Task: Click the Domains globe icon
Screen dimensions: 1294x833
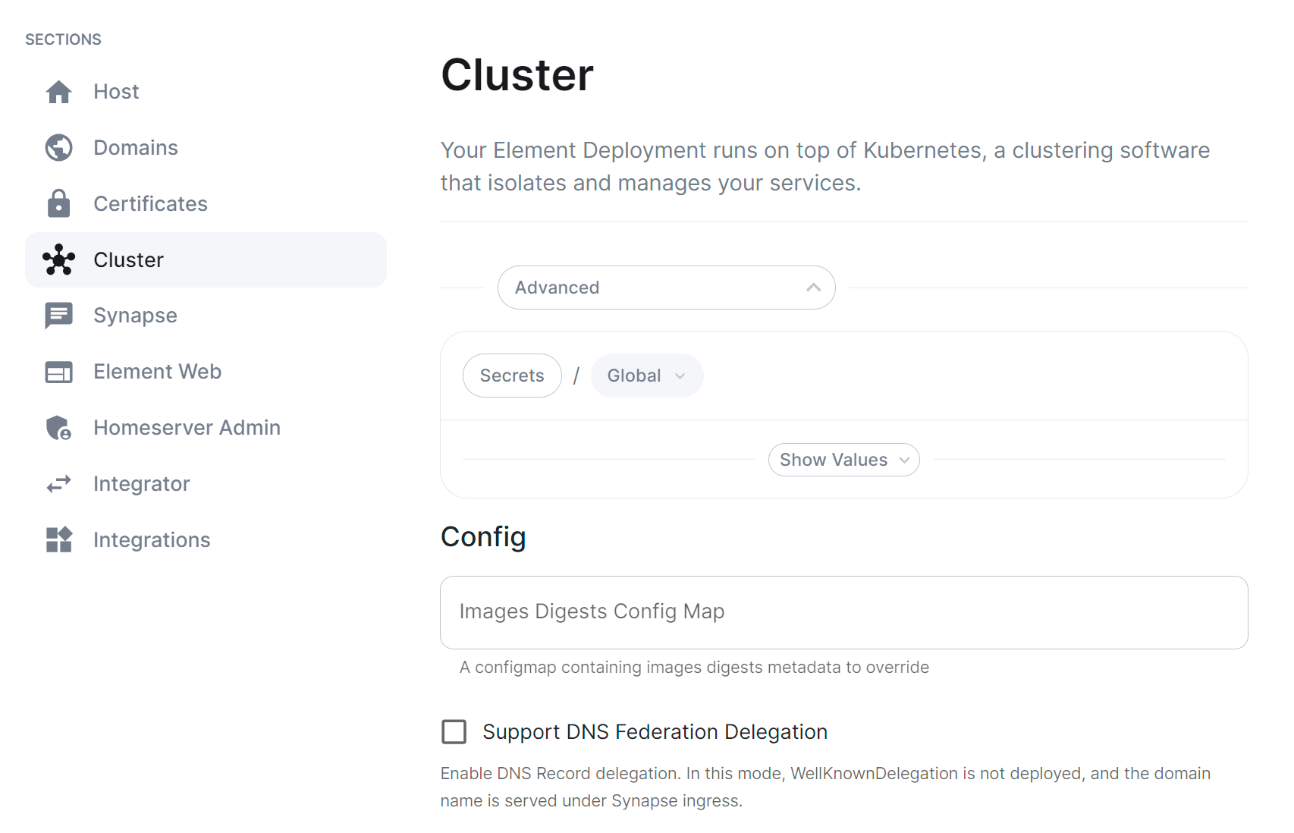Action: click(x=58, y=148)
